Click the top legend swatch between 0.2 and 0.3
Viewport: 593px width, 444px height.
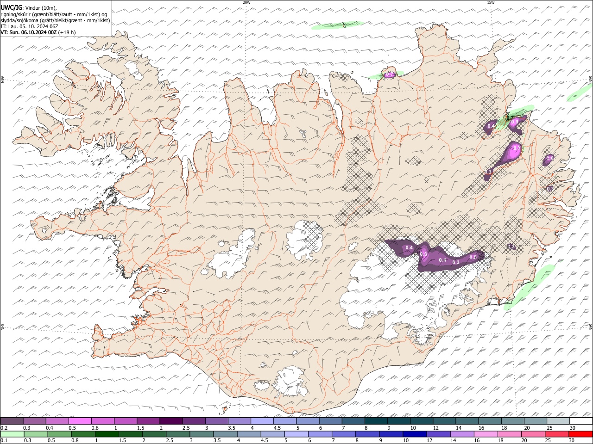pyautogui.click(x=12, y=421)
